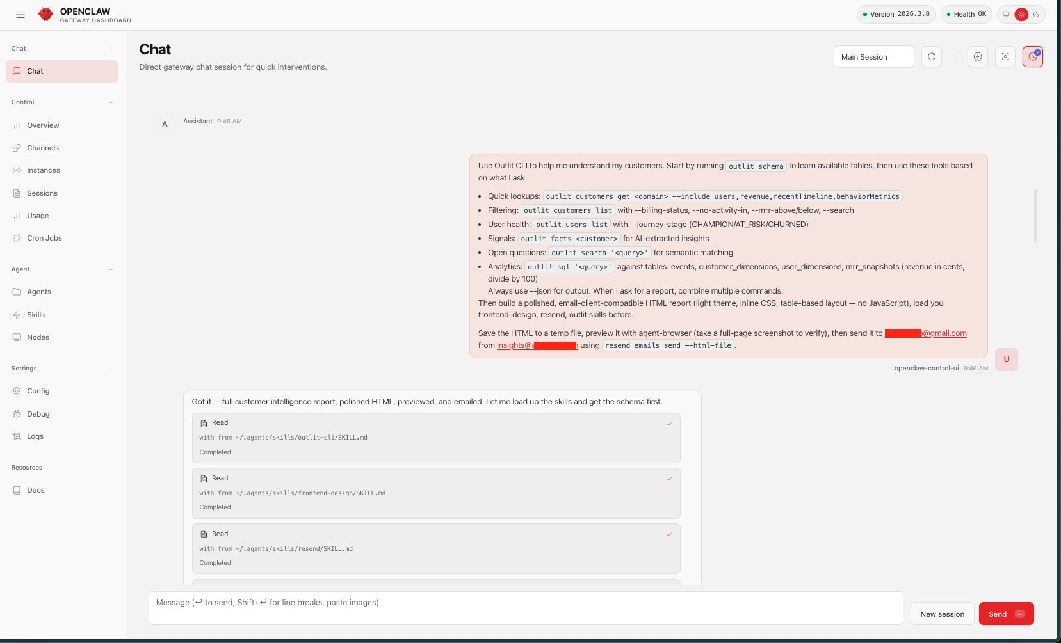The height and width of the screenshot is (643, 1061).
Task: Open the Channels page
Action: pyautogui.click(x=43, y=148)
